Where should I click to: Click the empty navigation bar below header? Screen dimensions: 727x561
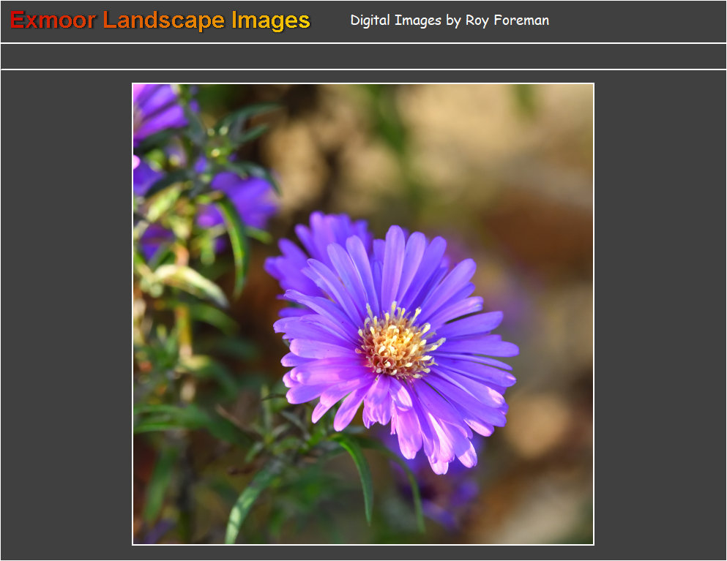pyautogui.click(x=363, y=56)
